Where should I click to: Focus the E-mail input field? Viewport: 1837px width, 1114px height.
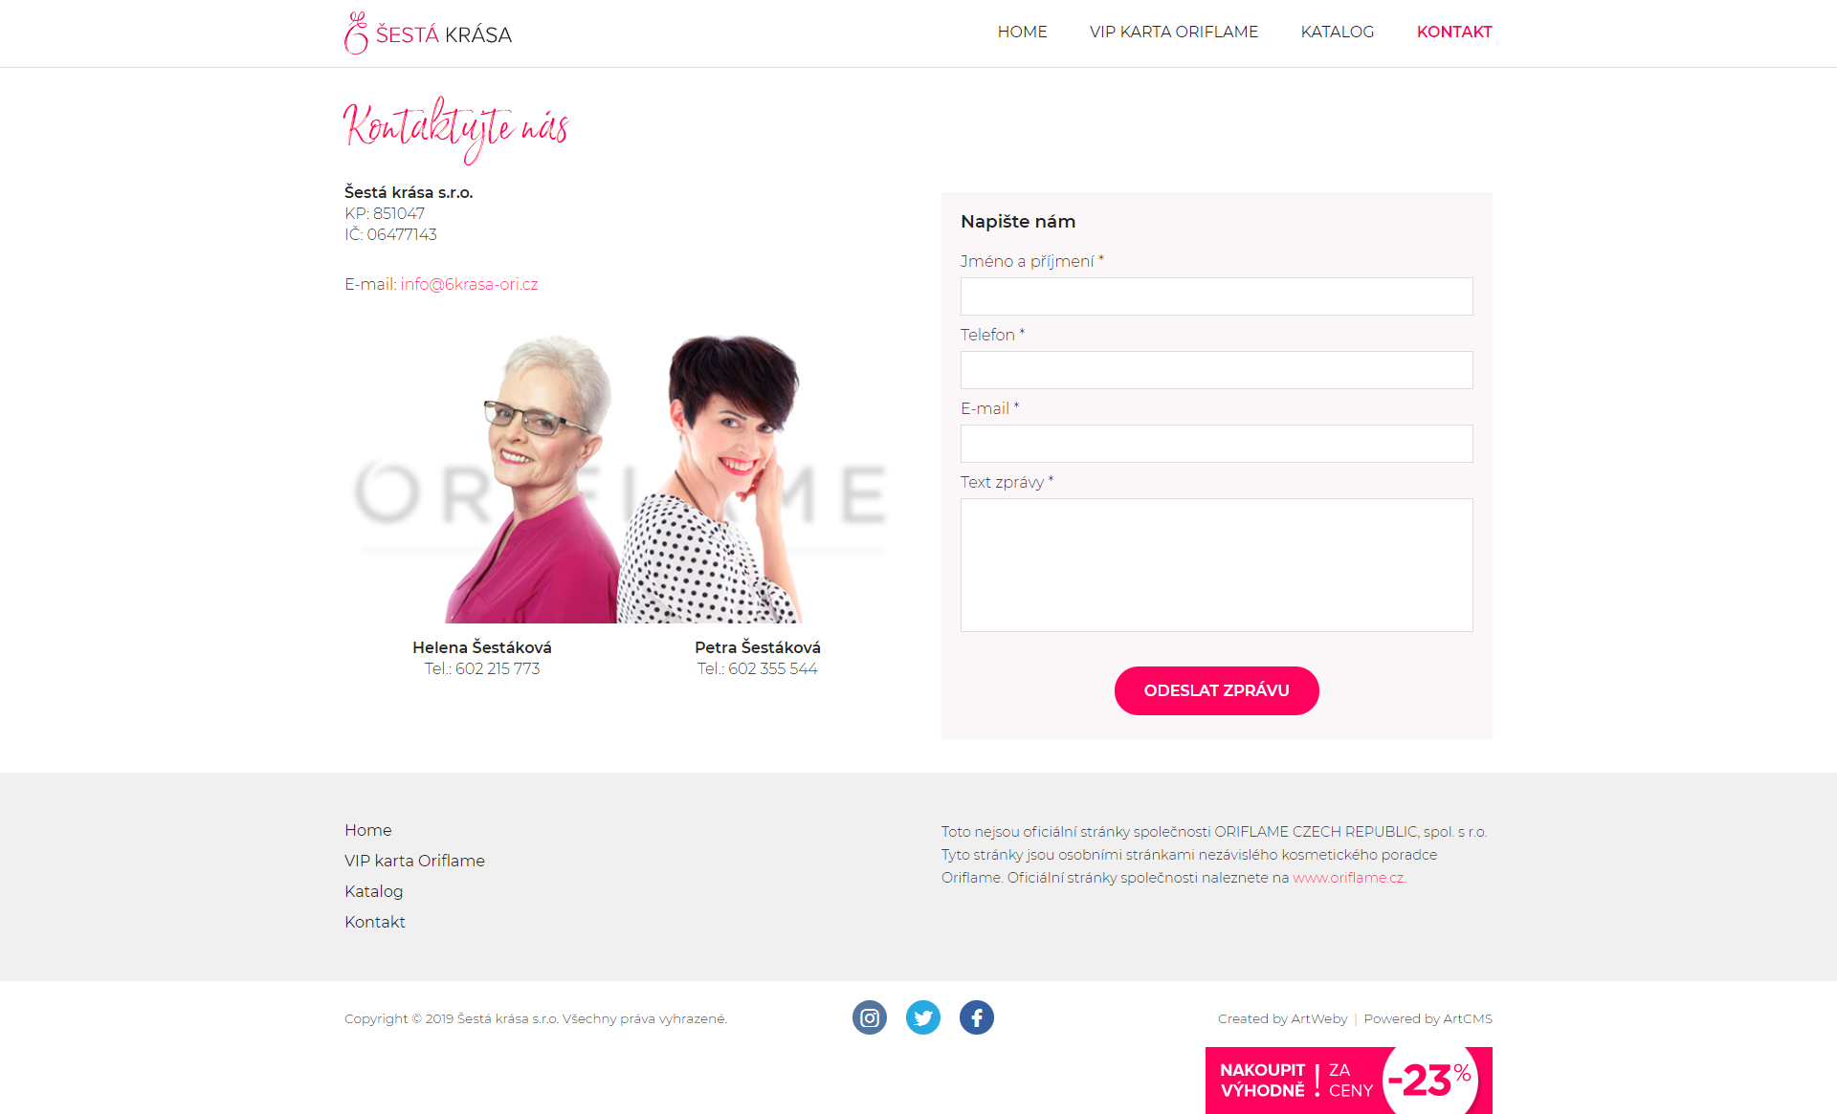[x=1217, y=444]
